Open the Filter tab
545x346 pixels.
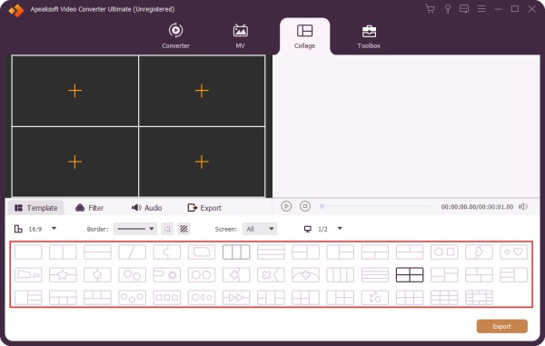pyautogui.click(x=89, y=208)
